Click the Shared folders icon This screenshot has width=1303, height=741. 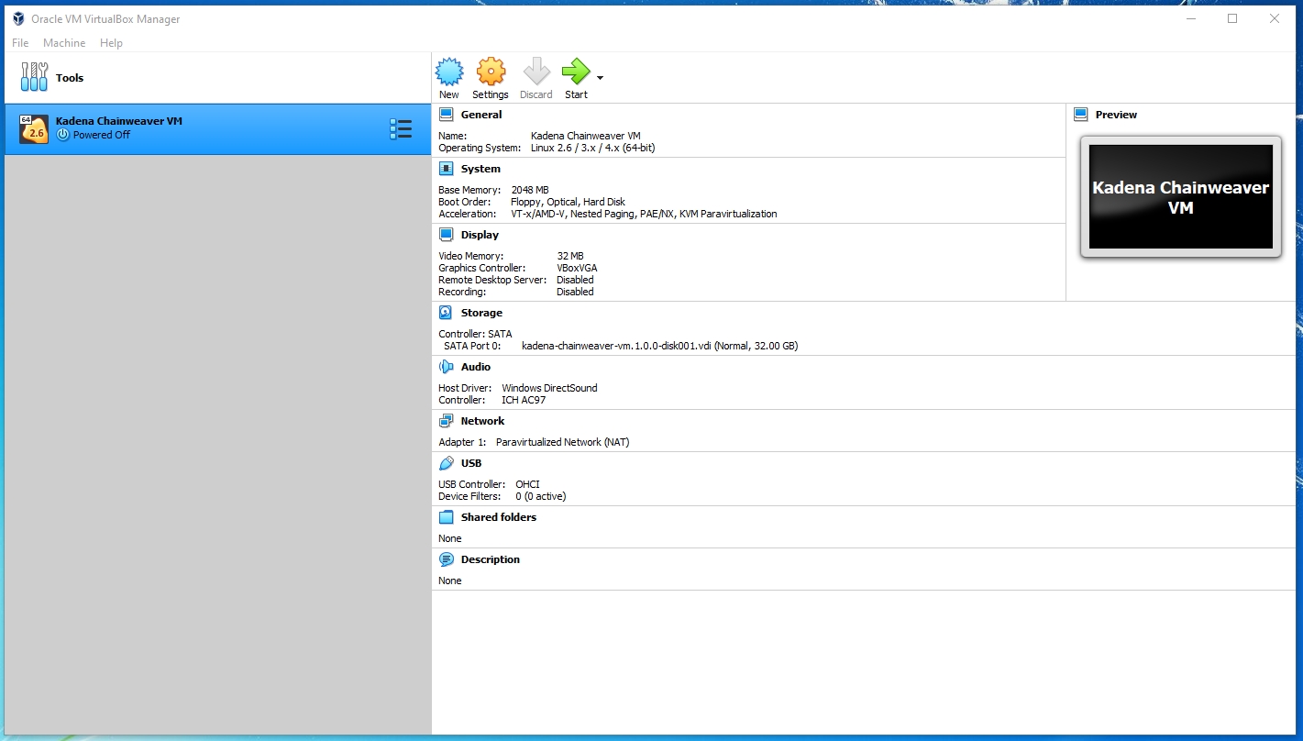pos(446,517)
